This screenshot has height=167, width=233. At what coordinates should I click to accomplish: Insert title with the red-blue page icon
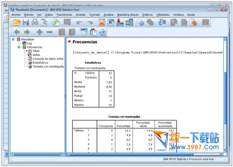(x=93, y=32)
